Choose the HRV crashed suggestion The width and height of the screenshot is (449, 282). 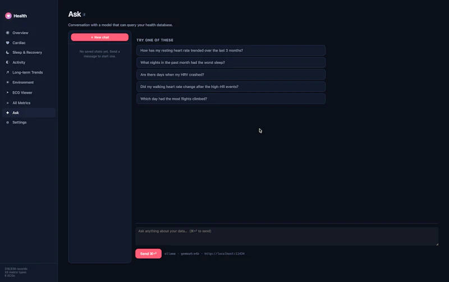pos(231,75)
